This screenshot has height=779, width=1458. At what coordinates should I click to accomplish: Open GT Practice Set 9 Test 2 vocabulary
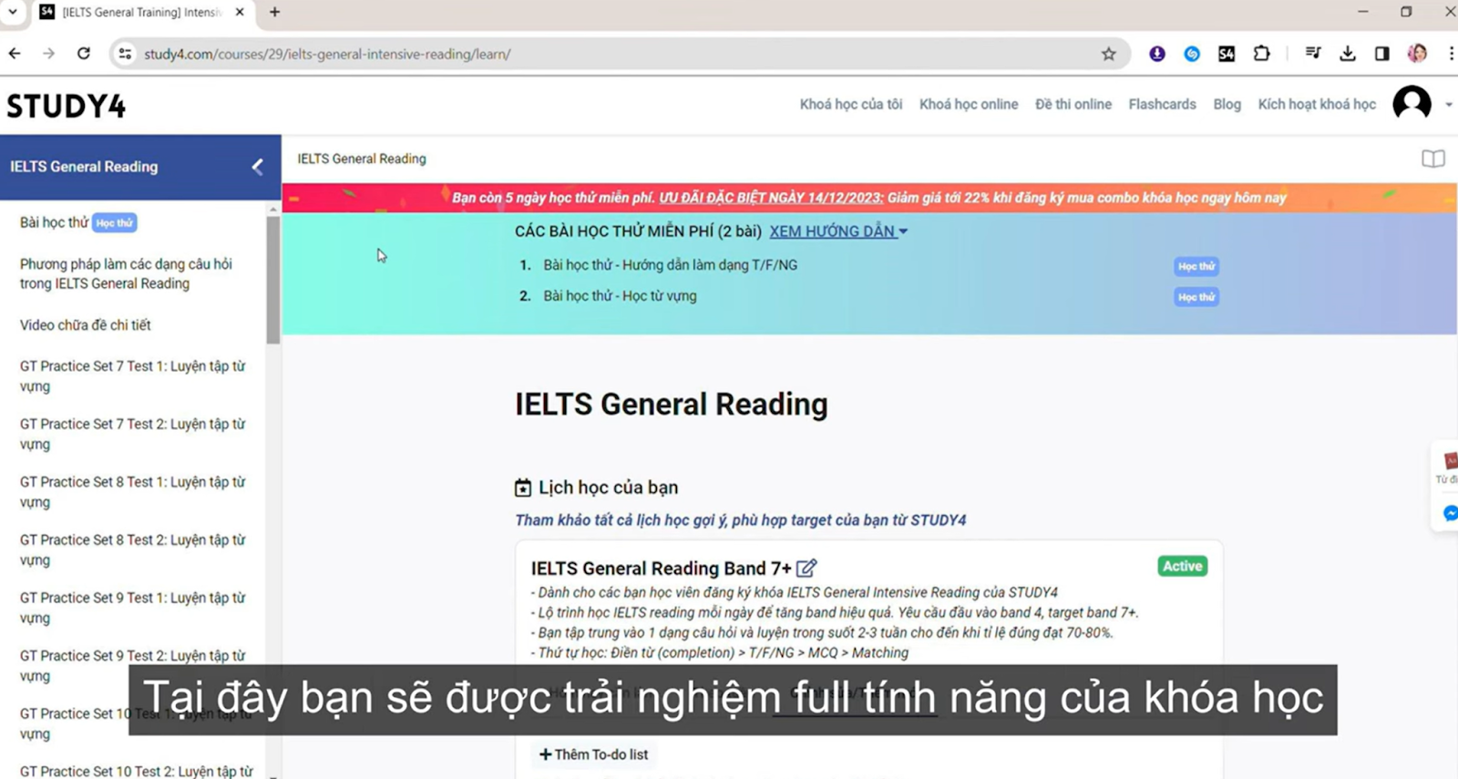[133, 665]
